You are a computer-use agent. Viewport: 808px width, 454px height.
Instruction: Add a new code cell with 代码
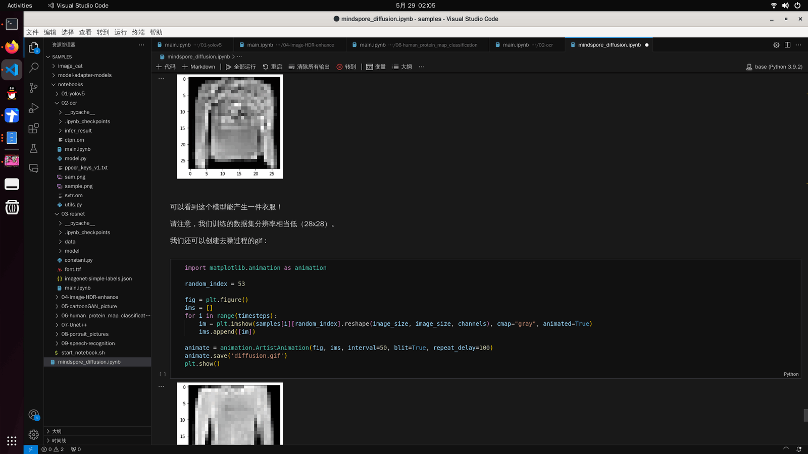tap(166, 67)
